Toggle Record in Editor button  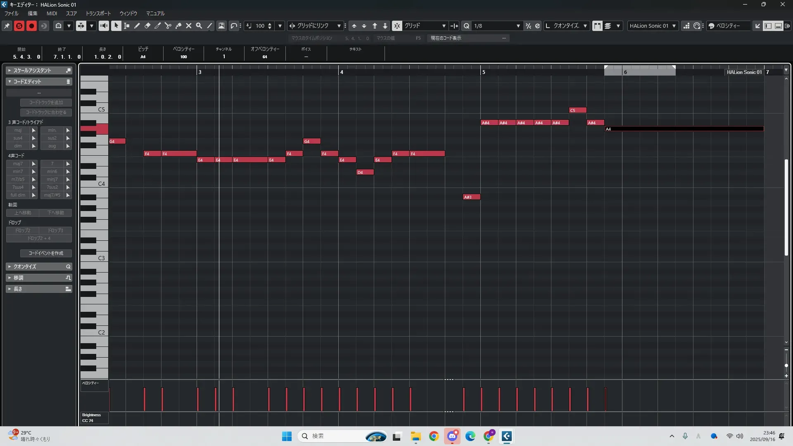[x=31, y=26]
